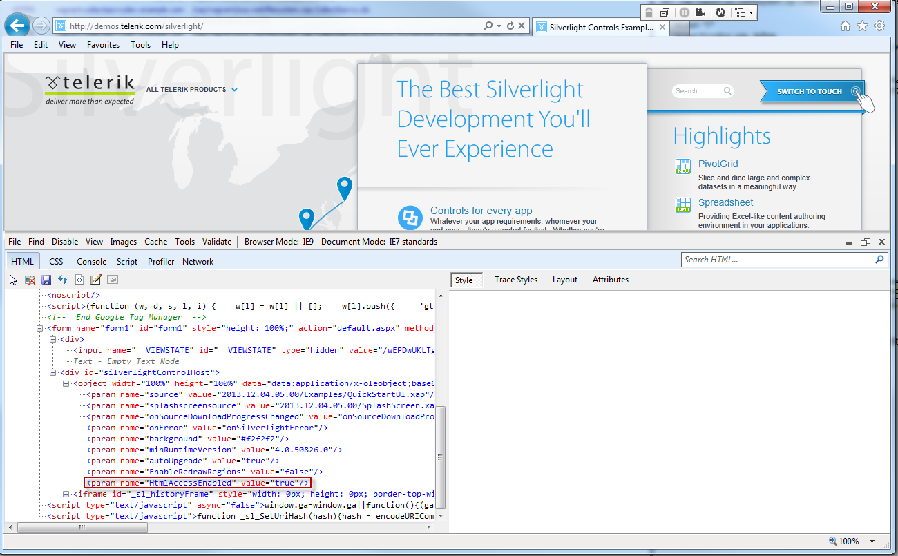Viewport: 898px width, 556px height.
Task: Click the Switch to Touch button
Action: coord(811,91)
